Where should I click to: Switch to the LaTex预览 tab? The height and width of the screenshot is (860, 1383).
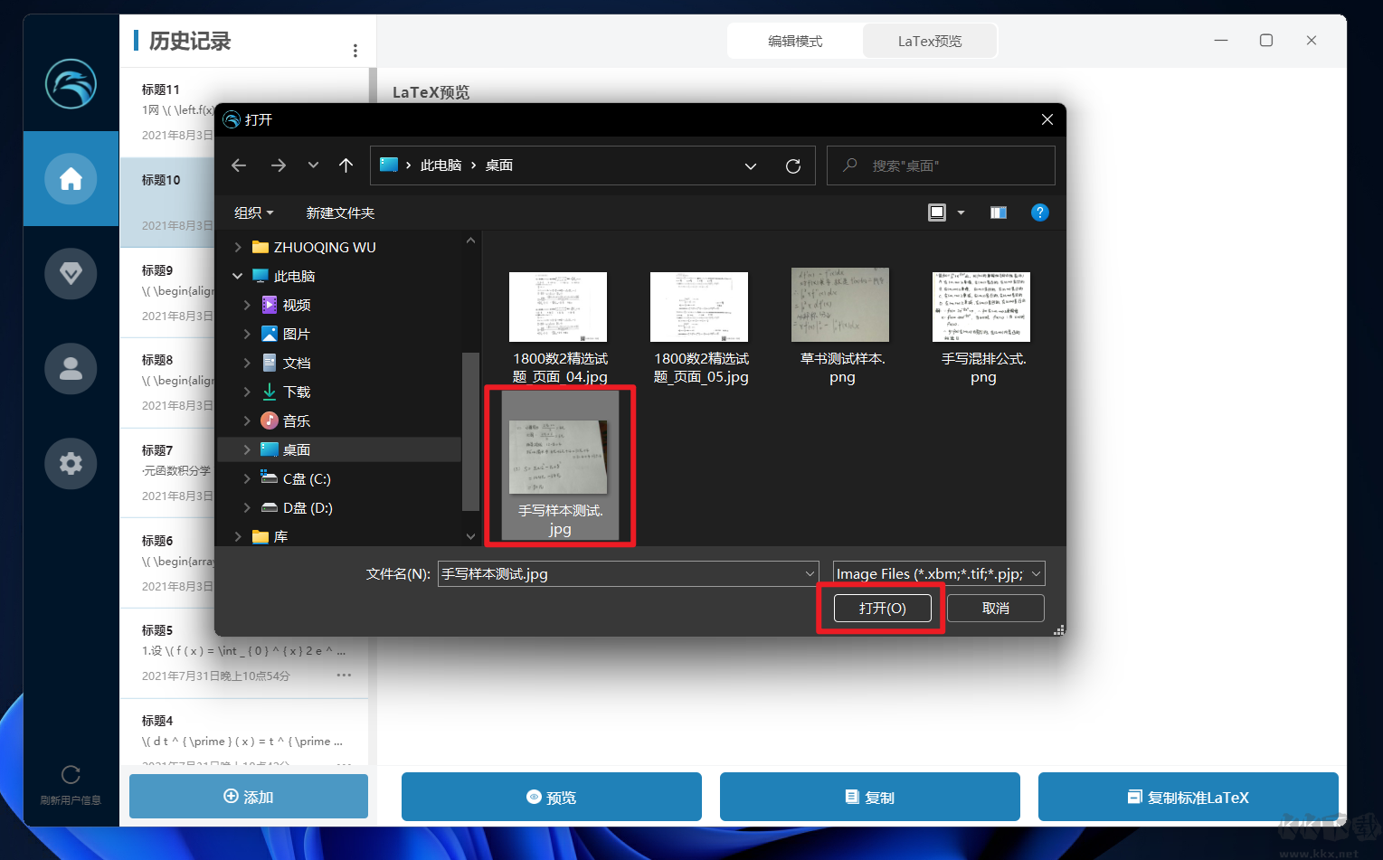[930, 42]
